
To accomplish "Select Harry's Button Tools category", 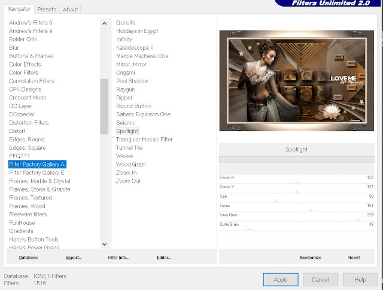I will tap(34, 239).
